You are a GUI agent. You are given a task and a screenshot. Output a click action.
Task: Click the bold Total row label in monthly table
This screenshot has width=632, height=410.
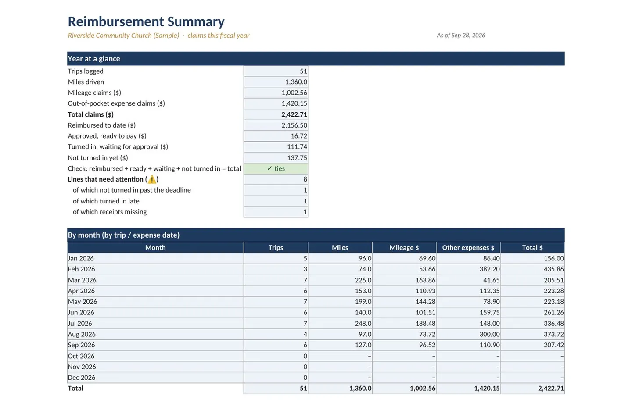pyautogui.click(x=75, y=388)
